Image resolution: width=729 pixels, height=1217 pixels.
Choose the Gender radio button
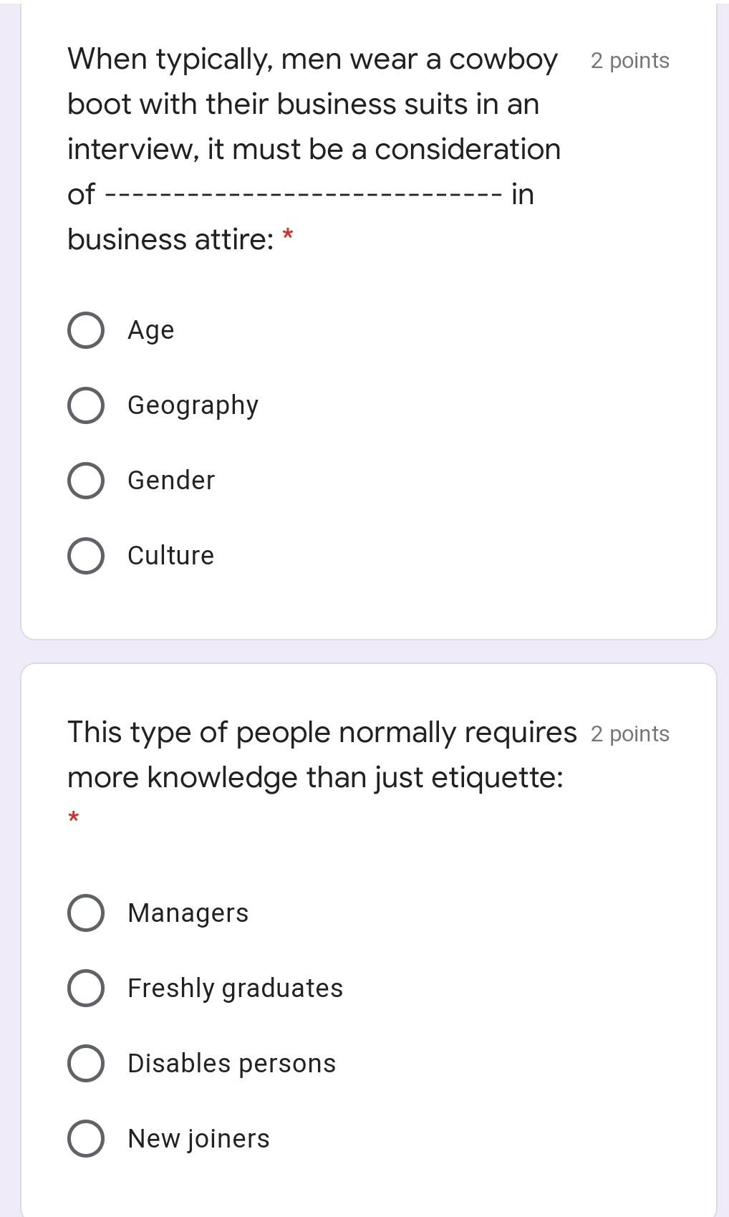point(86,481)
